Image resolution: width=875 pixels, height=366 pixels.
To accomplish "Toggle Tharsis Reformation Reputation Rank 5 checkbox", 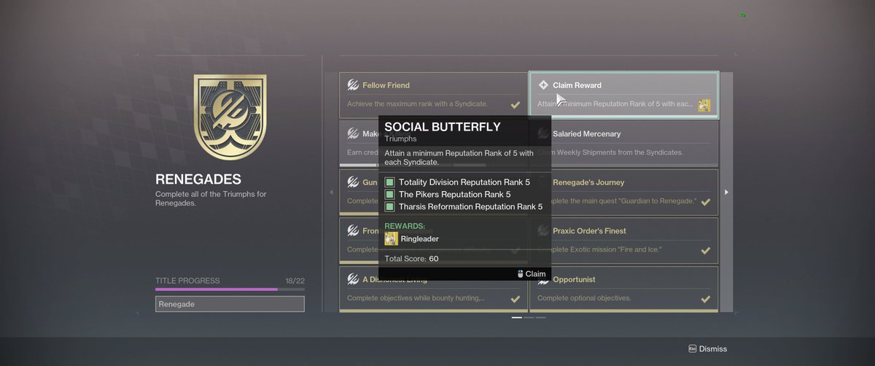I will point(389,207).
